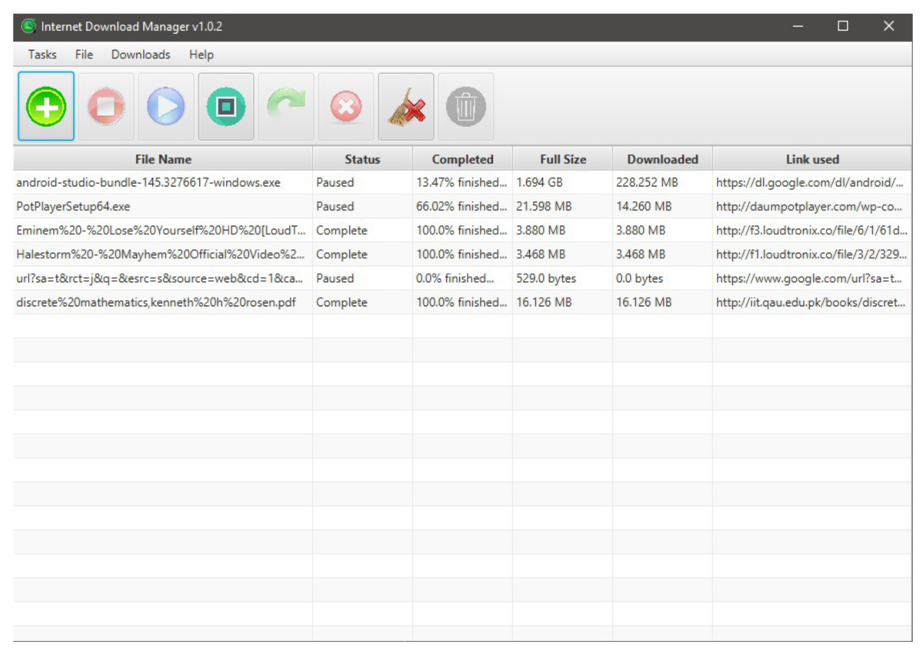The image size is (921, 656).
Task: Sort by Downloaded column header
Action: tap(662, 159)
